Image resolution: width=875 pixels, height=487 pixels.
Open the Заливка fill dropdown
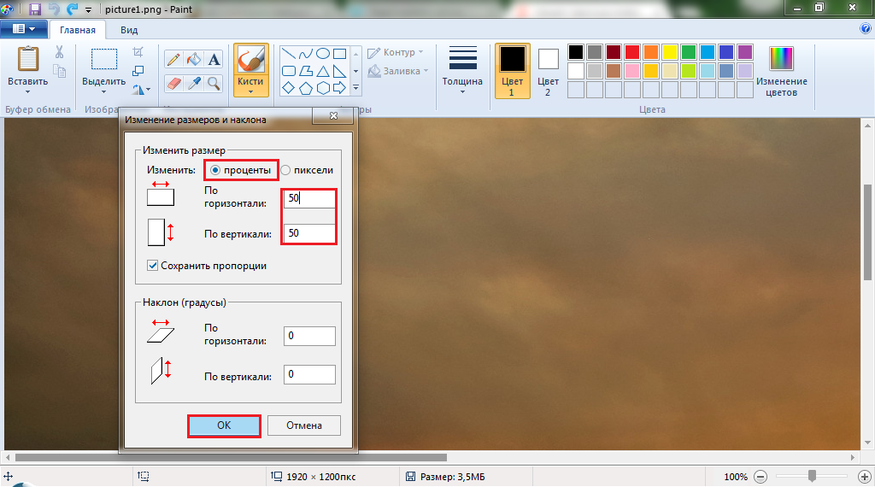click(x=398, y=71)
